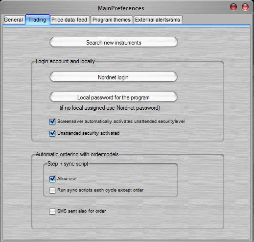Open the Price data feed tab
This screenshot has height=242, width=254.
click(69, 20)
